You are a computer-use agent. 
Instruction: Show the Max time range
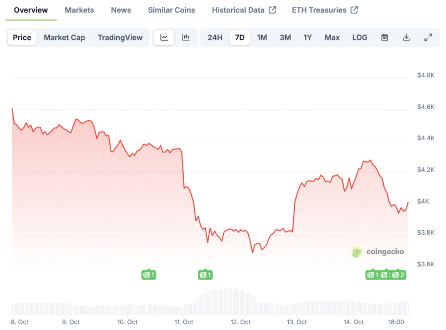pyautogui.click(x=332, y=37)
